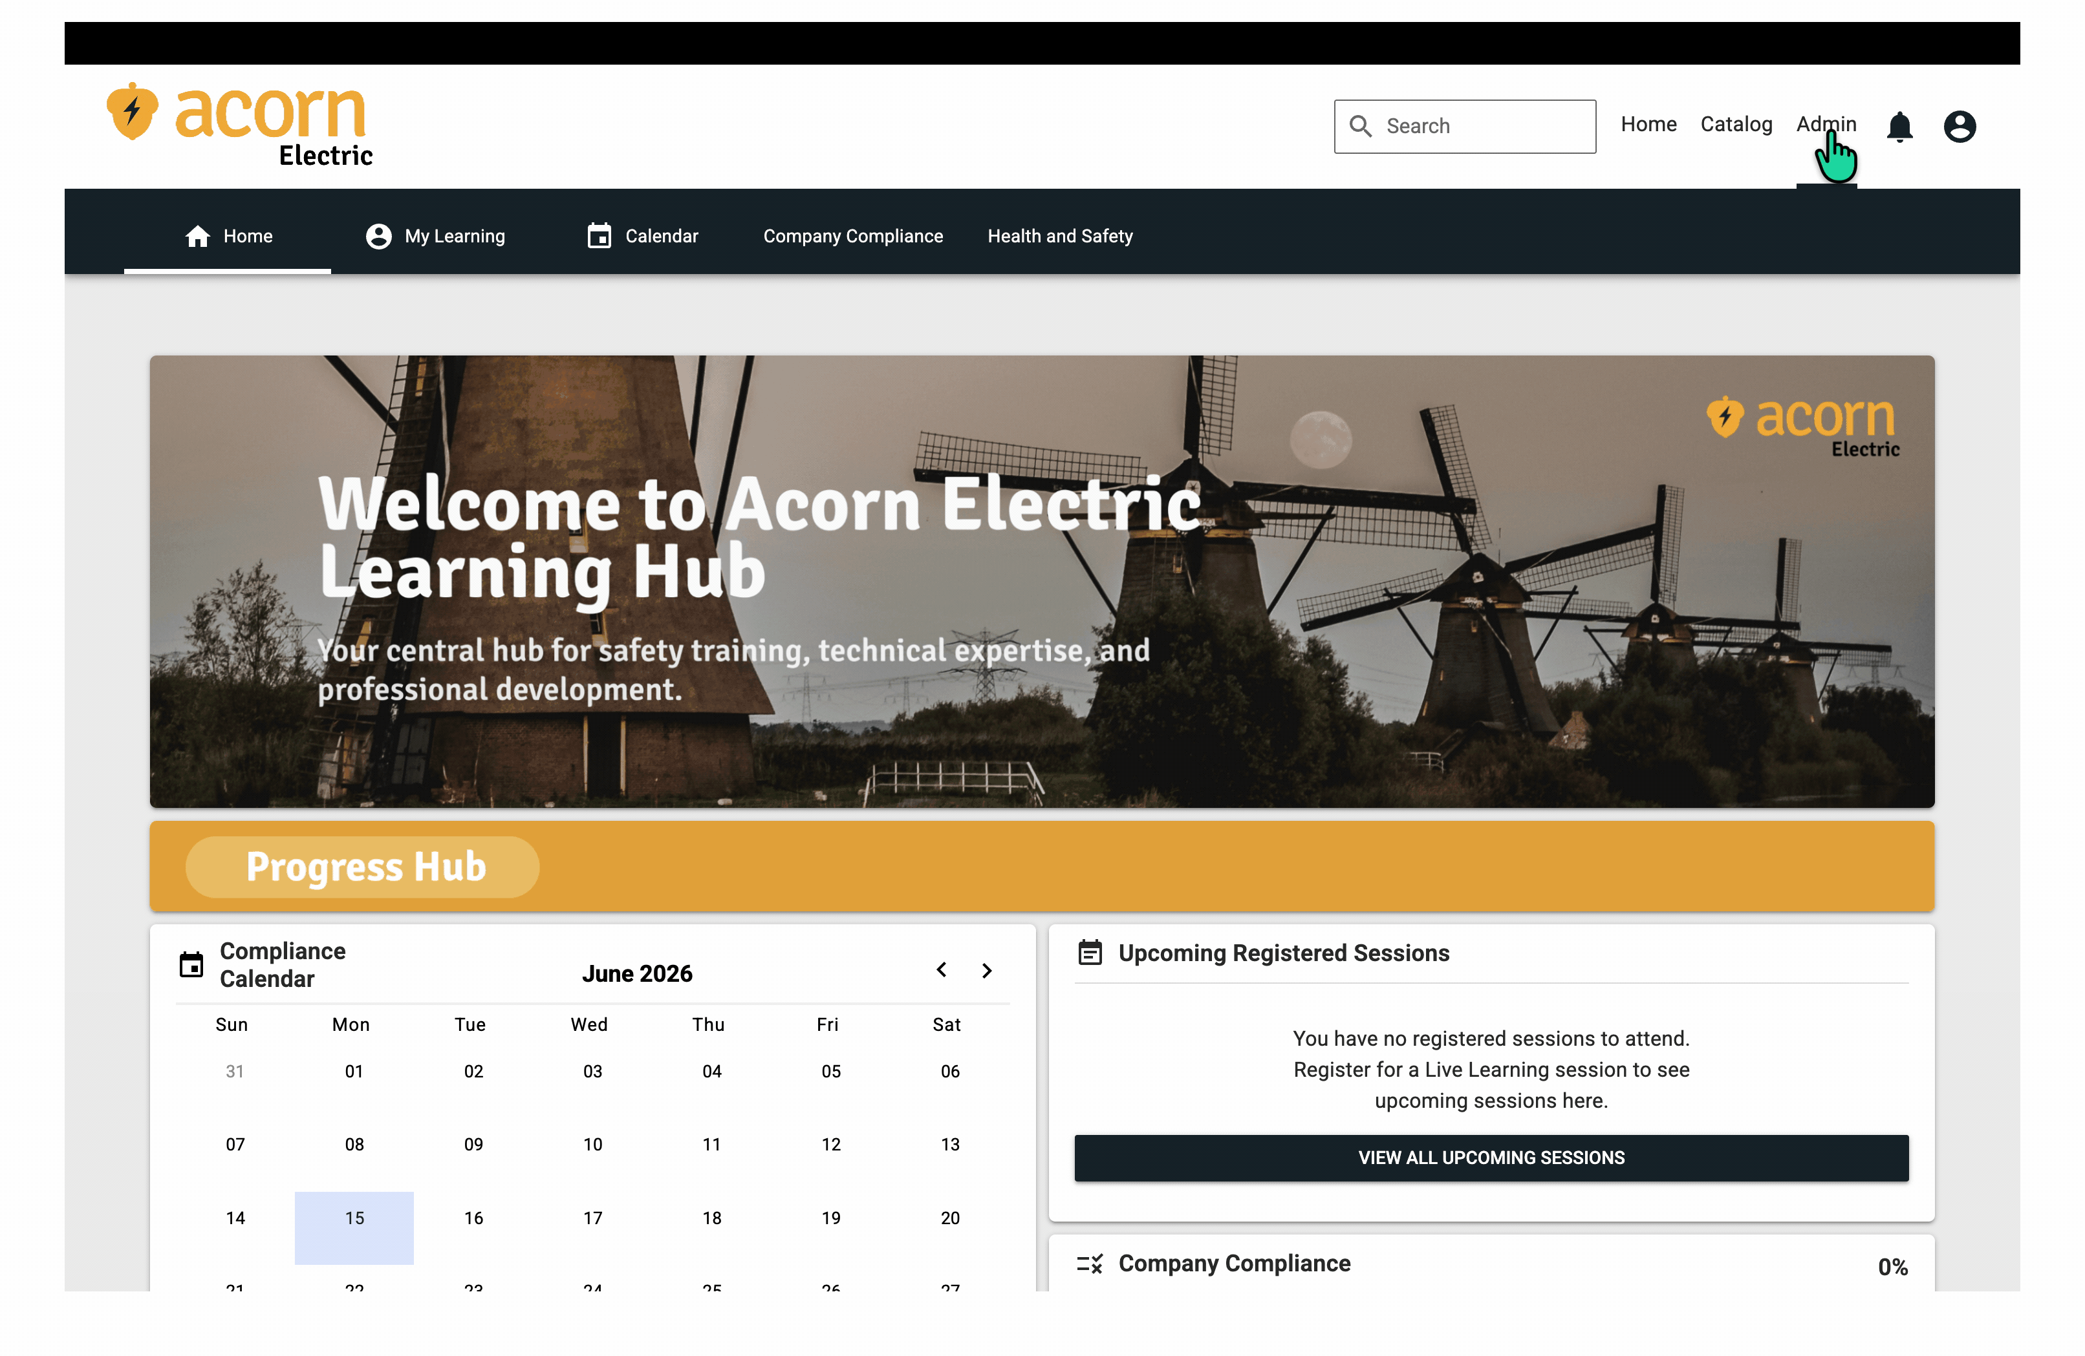Switch to Health and Safety tab

[x=1060, y=237]
